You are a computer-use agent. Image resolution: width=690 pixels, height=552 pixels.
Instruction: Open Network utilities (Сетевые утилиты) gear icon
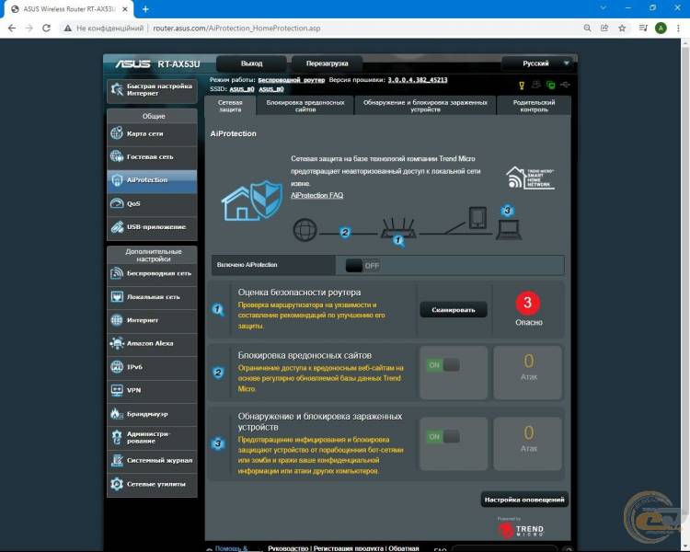click(x=117, y=484)
